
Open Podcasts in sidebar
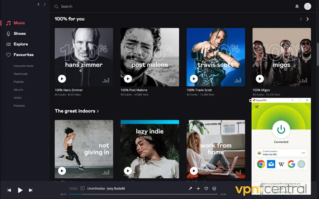pyautogui.click(x=19, y=105)
